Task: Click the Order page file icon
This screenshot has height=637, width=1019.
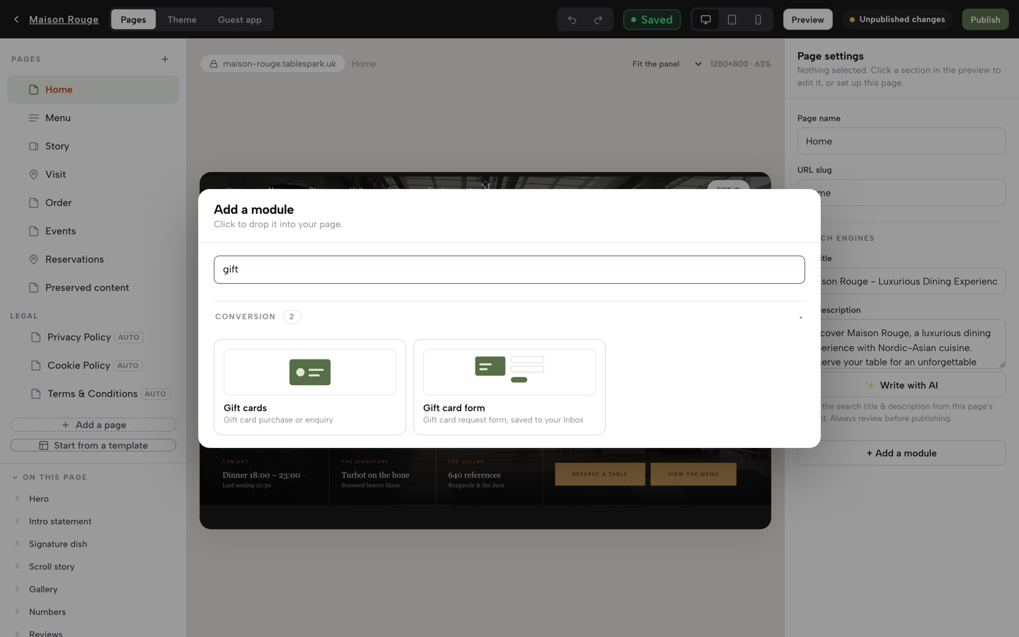Action: pyautogui.click(x=33, y=203)
